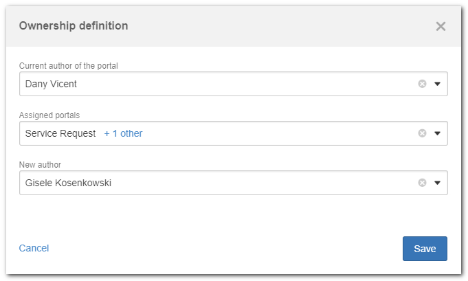Clear the Current author of the portal selection
The image size is (468, 281).
(x=422, y=84)
